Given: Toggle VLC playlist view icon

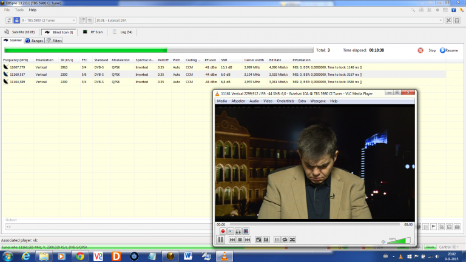Looking at the screenshot, I should click(277, 240).
